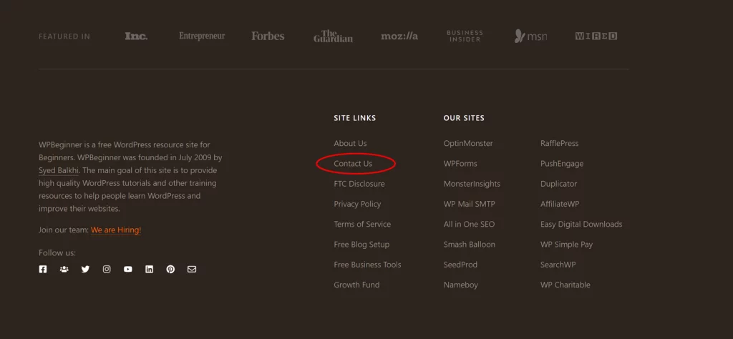Screen dimensions: 733x339
Task: Click the Inc. logo
Action: click(x=136, y=36)
